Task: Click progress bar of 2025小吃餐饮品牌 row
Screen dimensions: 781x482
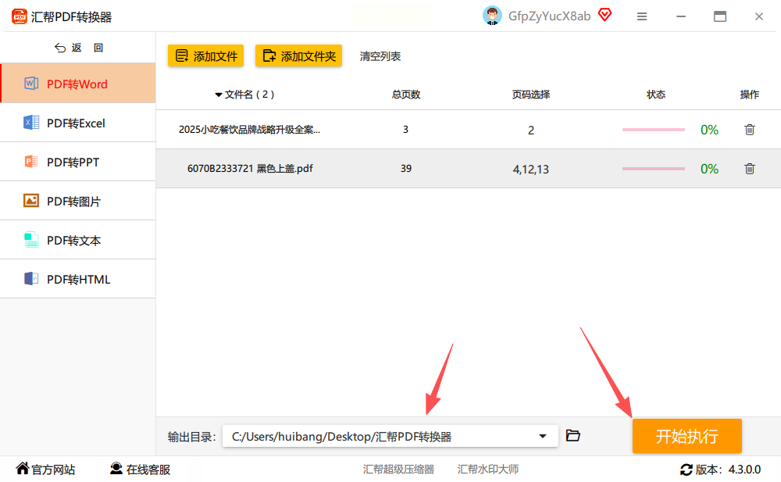Action: (x=654, y=130)
